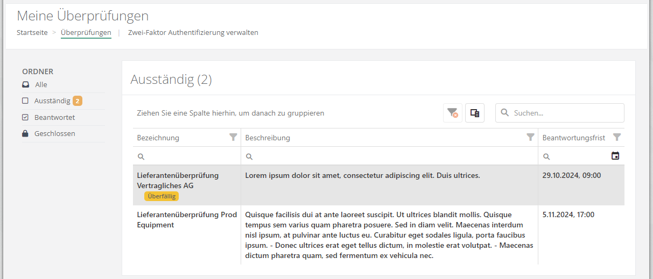The height and width of the screenshot is (279, 653).
Task: Click the Überfällig status badge
Action: (x=162, y=197)
